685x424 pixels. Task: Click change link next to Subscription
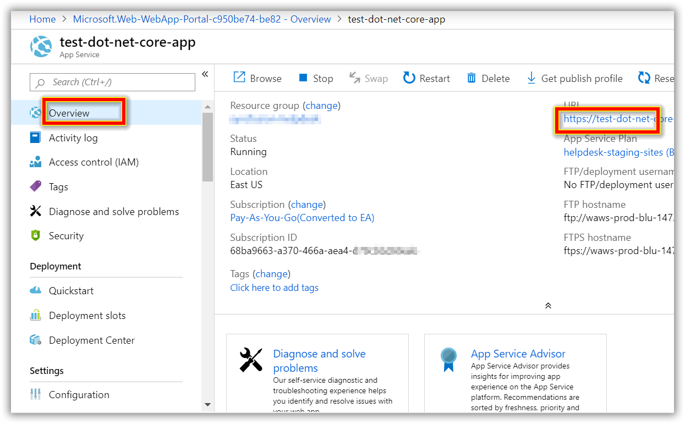coord(307,205)
